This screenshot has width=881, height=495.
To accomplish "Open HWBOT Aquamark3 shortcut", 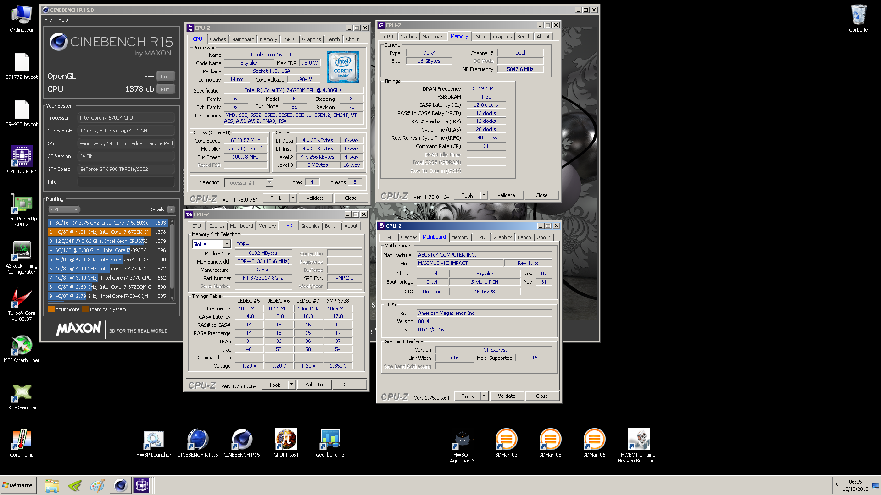I will pyautogui.click(x=462, y=446).
